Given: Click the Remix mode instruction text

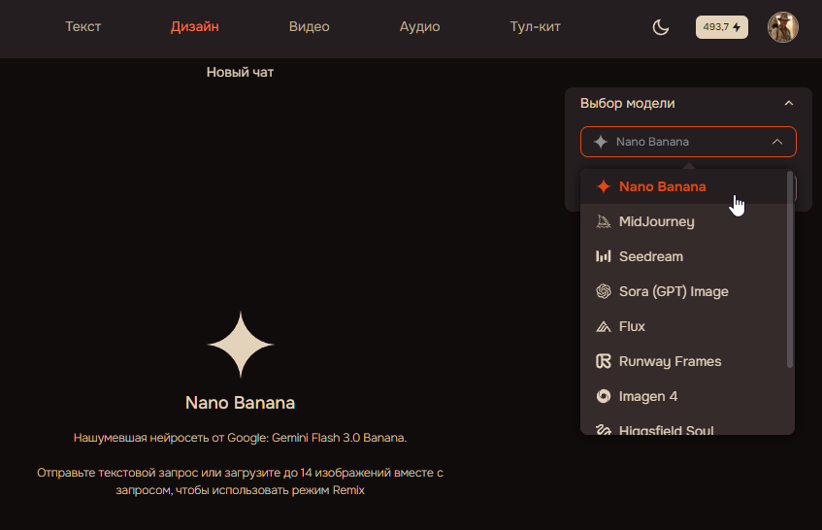Looking at the screenshot, I should click(240, 481).
